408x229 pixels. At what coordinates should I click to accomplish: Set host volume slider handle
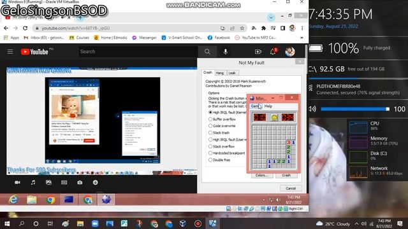click(388, 109)
